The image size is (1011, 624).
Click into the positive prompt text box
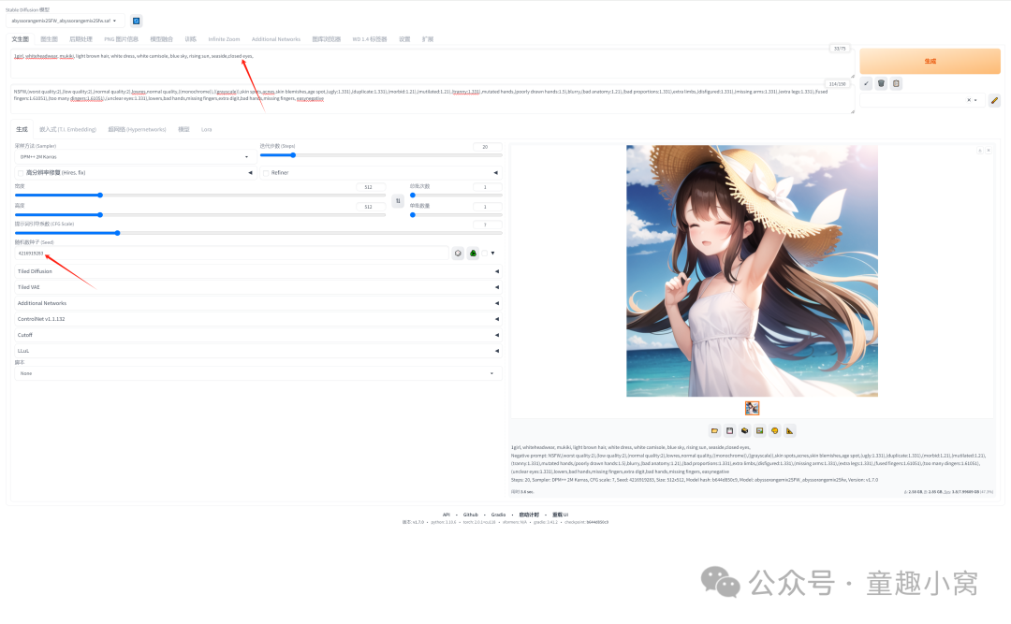tap(432, 64)
